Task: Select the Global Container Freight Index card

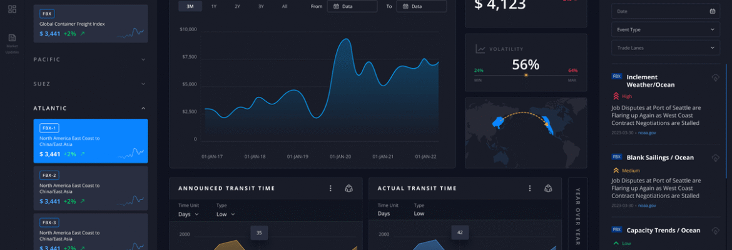Action: click(x=91, y=24)
